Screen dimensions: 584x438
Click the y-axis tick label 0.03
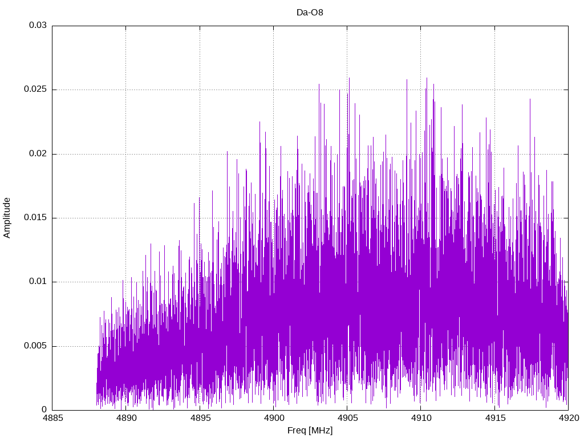38,25
